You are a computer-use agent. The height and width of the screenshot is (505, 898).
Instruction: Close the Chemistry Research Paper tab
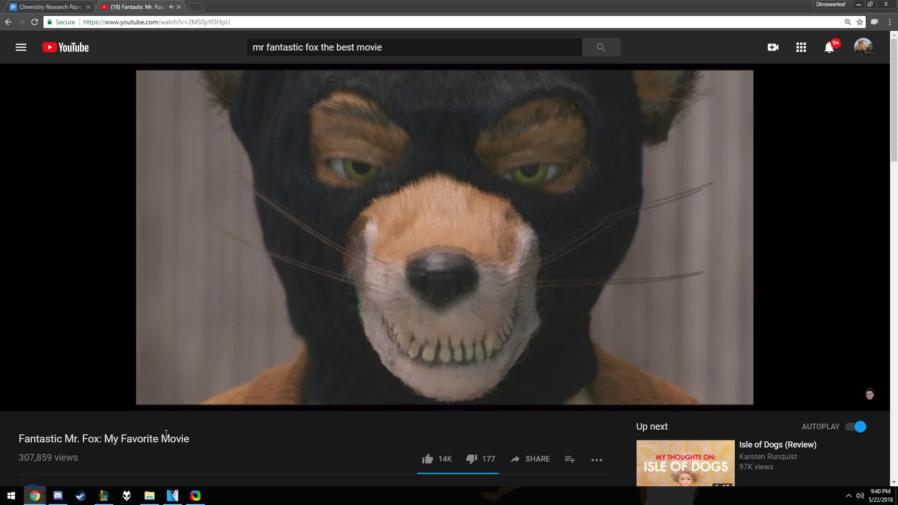88,7
